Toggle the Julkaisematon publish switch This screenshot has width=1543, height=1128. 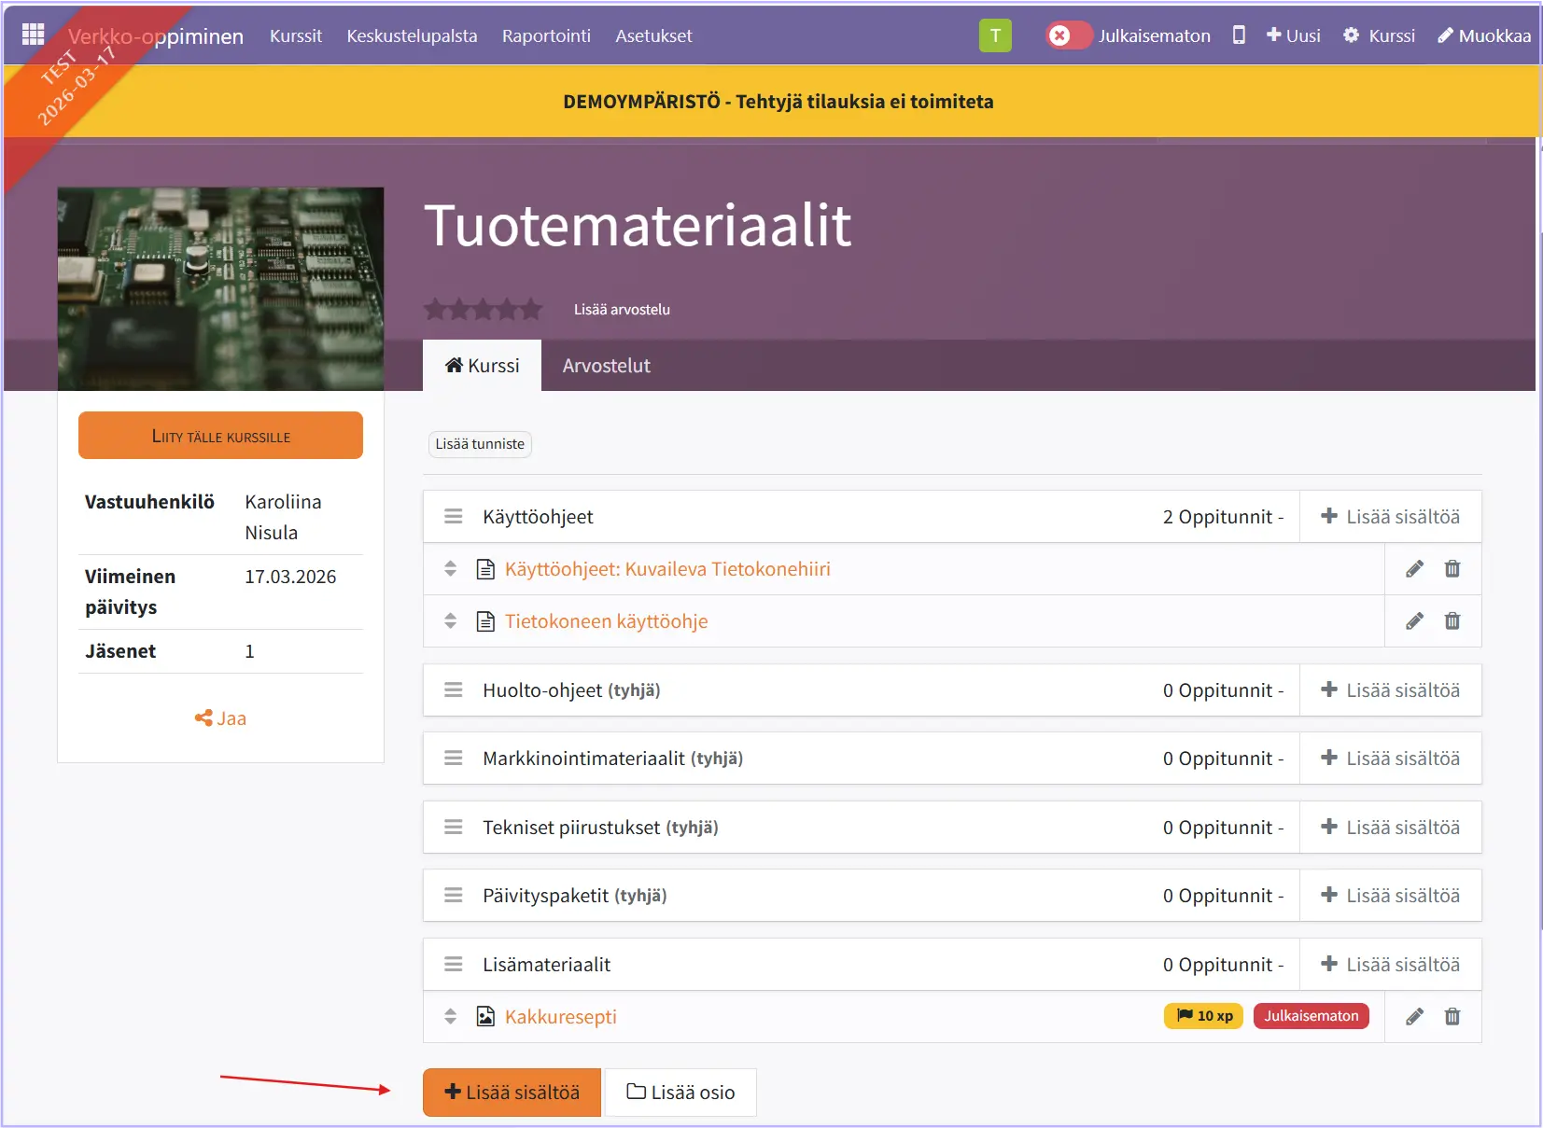1068,35
